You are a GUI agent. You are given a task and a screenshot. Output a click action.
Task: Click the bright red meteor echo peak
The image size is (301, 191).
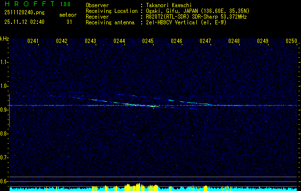[x=136, y=105]
